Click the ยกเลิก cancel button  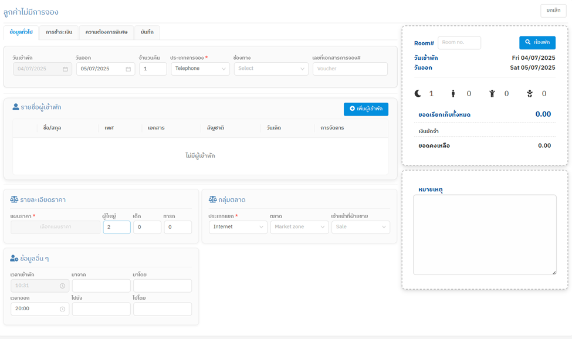click(553, 11)
